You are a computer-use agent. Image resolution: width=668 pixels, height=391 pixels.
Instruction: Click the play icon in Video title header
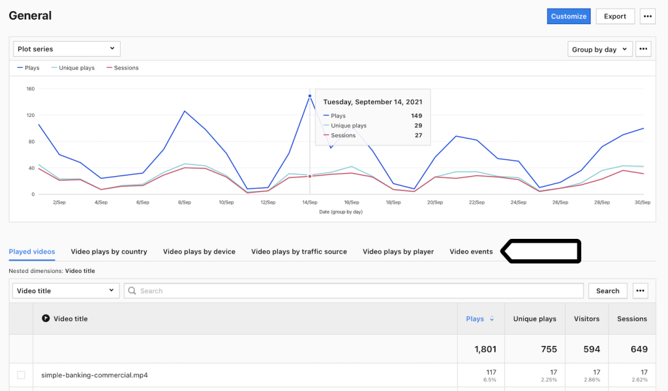point(46,319)
